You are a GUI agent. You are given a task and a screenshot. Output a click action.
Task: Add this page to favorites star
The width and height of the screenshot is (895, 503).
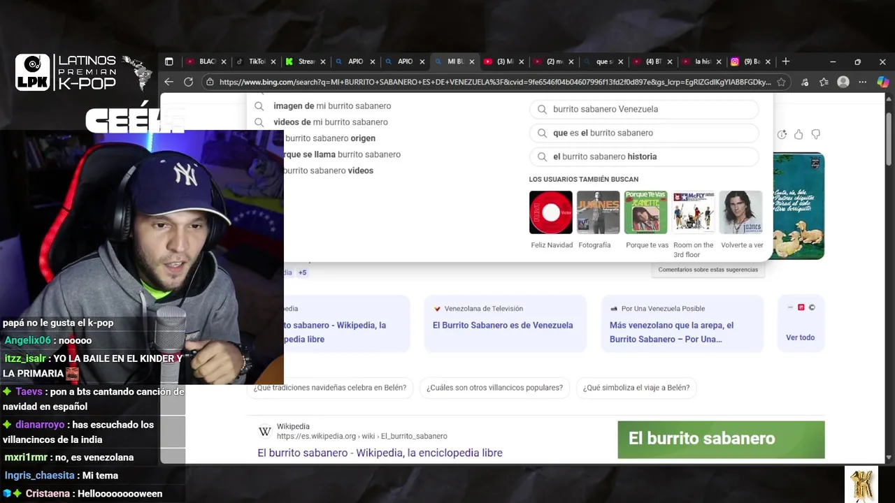[x=781, y=82]
